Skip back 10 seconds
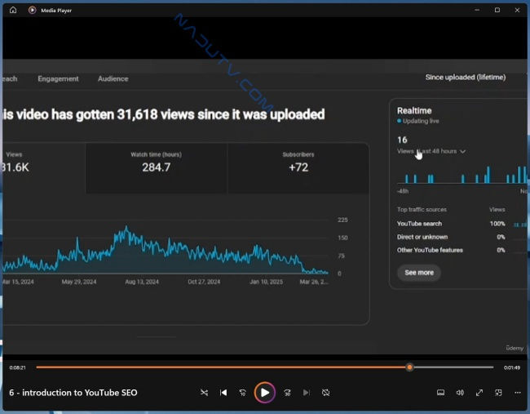Screen dimensions: 530x414 [x=243, y=393]
